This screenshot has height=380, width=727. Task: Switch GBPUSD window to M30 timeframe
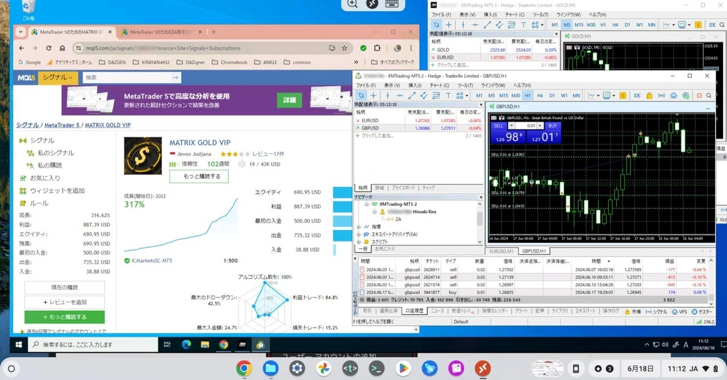pos(516,95)
